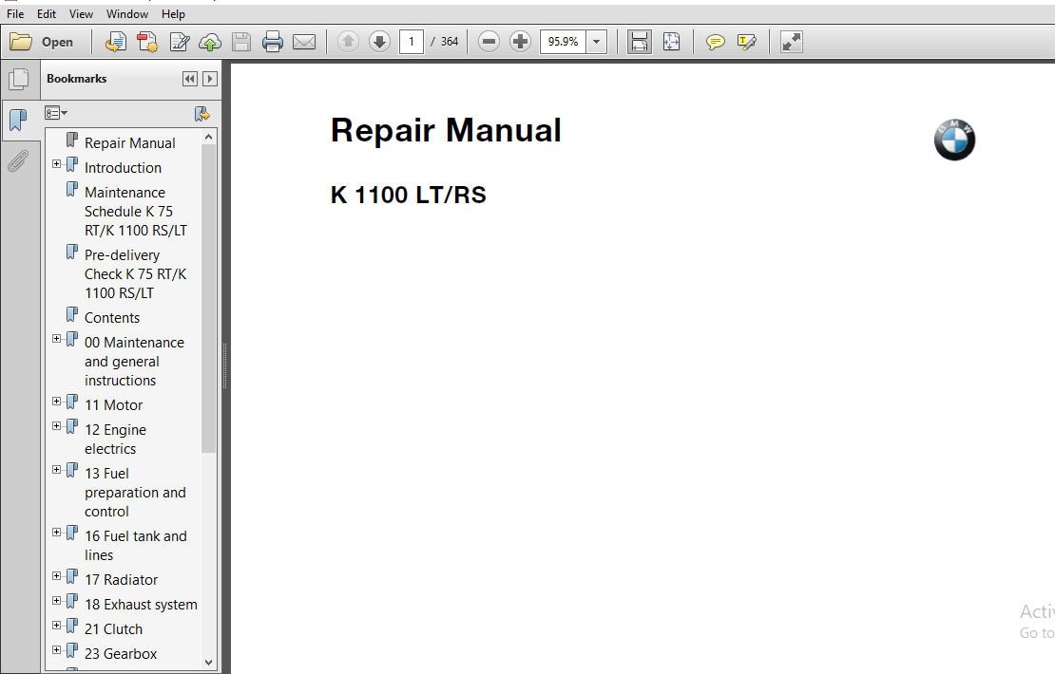Select the 18 Exhaust system bookmark
1055x674 pixels.
(141, 604)
